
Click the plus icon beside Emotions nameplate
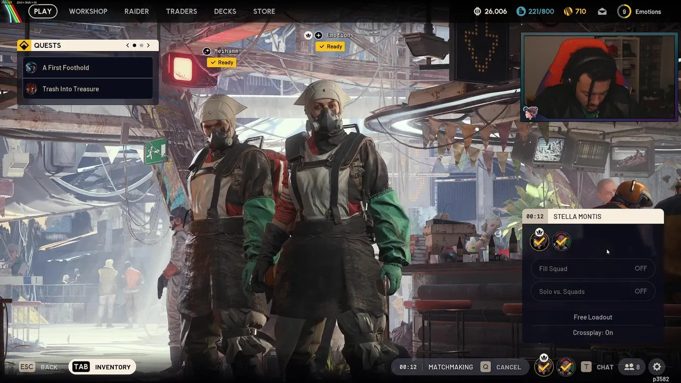[x=318, y=35]
